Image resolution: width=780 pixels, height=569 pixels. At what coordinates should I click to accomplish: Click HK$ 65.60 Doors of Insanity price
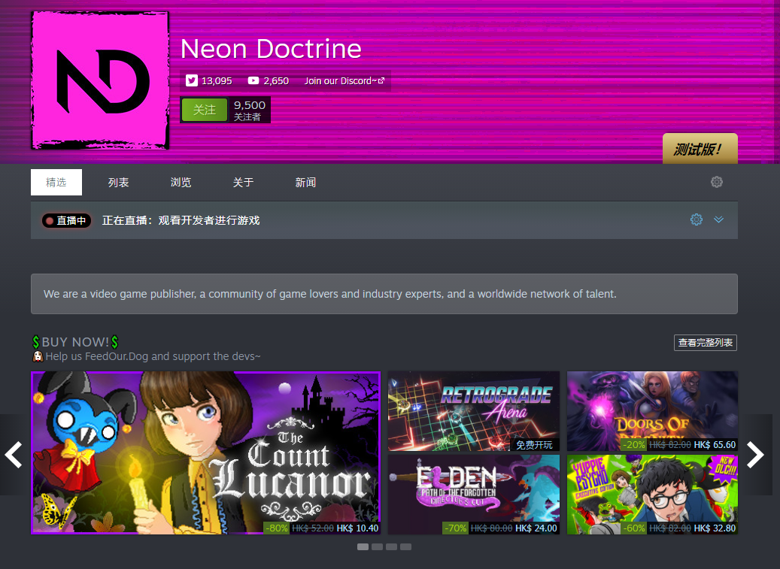[715, 445]
